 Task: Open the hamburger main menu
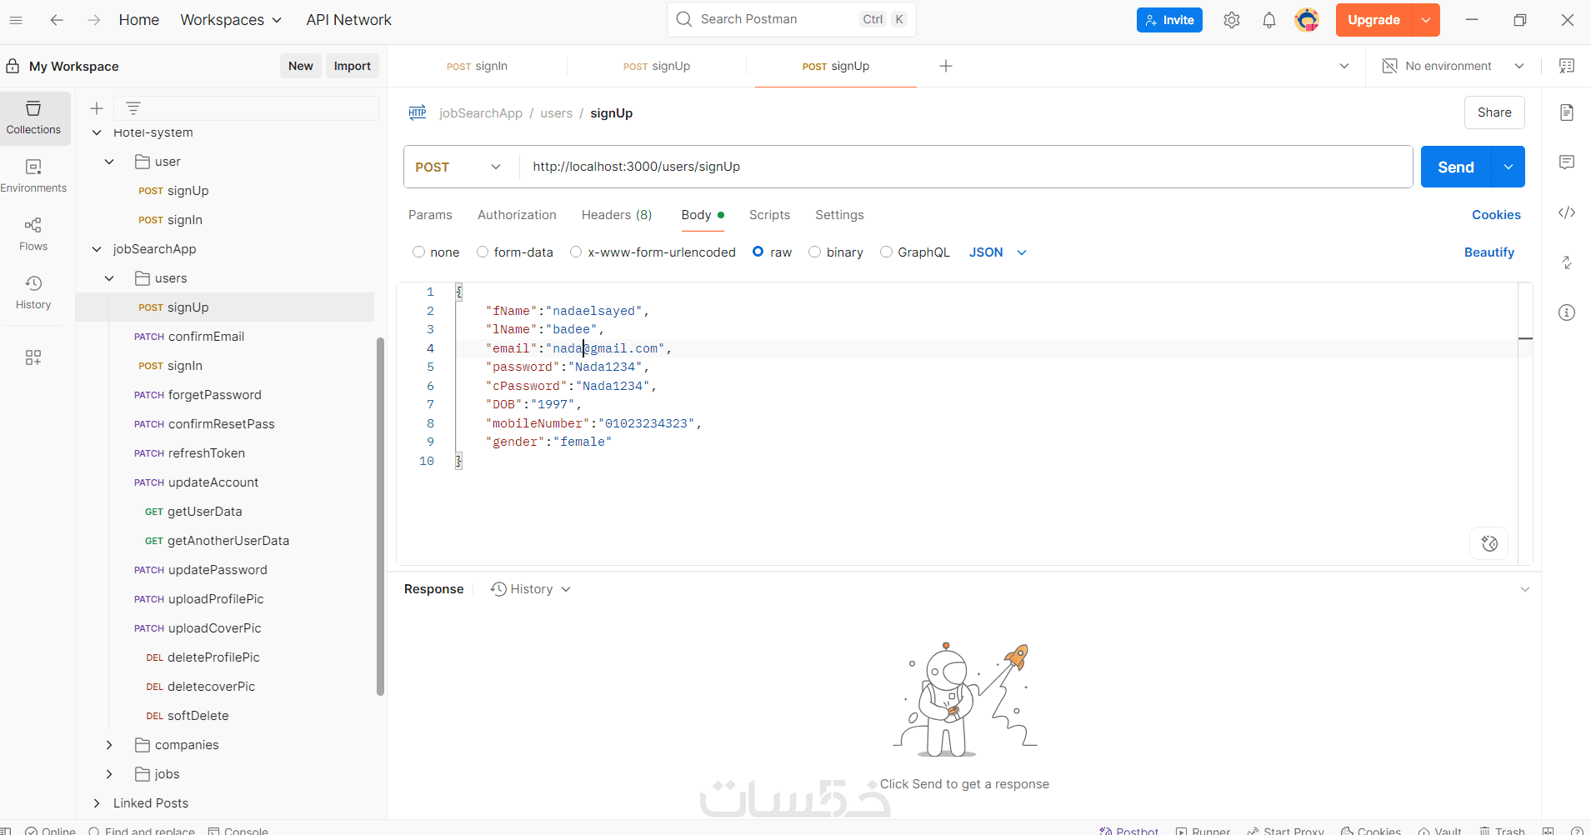point(16,20)
